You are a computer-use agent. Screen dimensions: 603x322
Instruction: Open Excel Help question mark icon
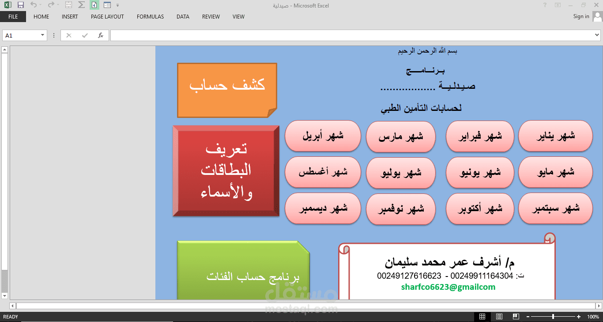click(545, 5)
